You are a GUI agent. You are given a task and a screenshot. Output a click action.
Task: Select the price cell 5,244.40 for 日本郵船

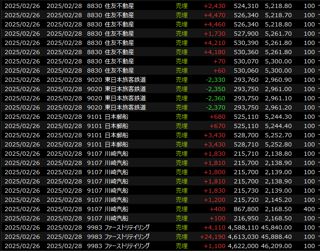click(x=278, y=126)
